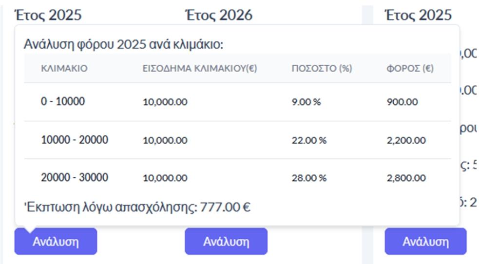Open Ανάλυση in the right-hand Έτος 2025 panel
This screenshot has height=264, width=479.
pos(425,242)
